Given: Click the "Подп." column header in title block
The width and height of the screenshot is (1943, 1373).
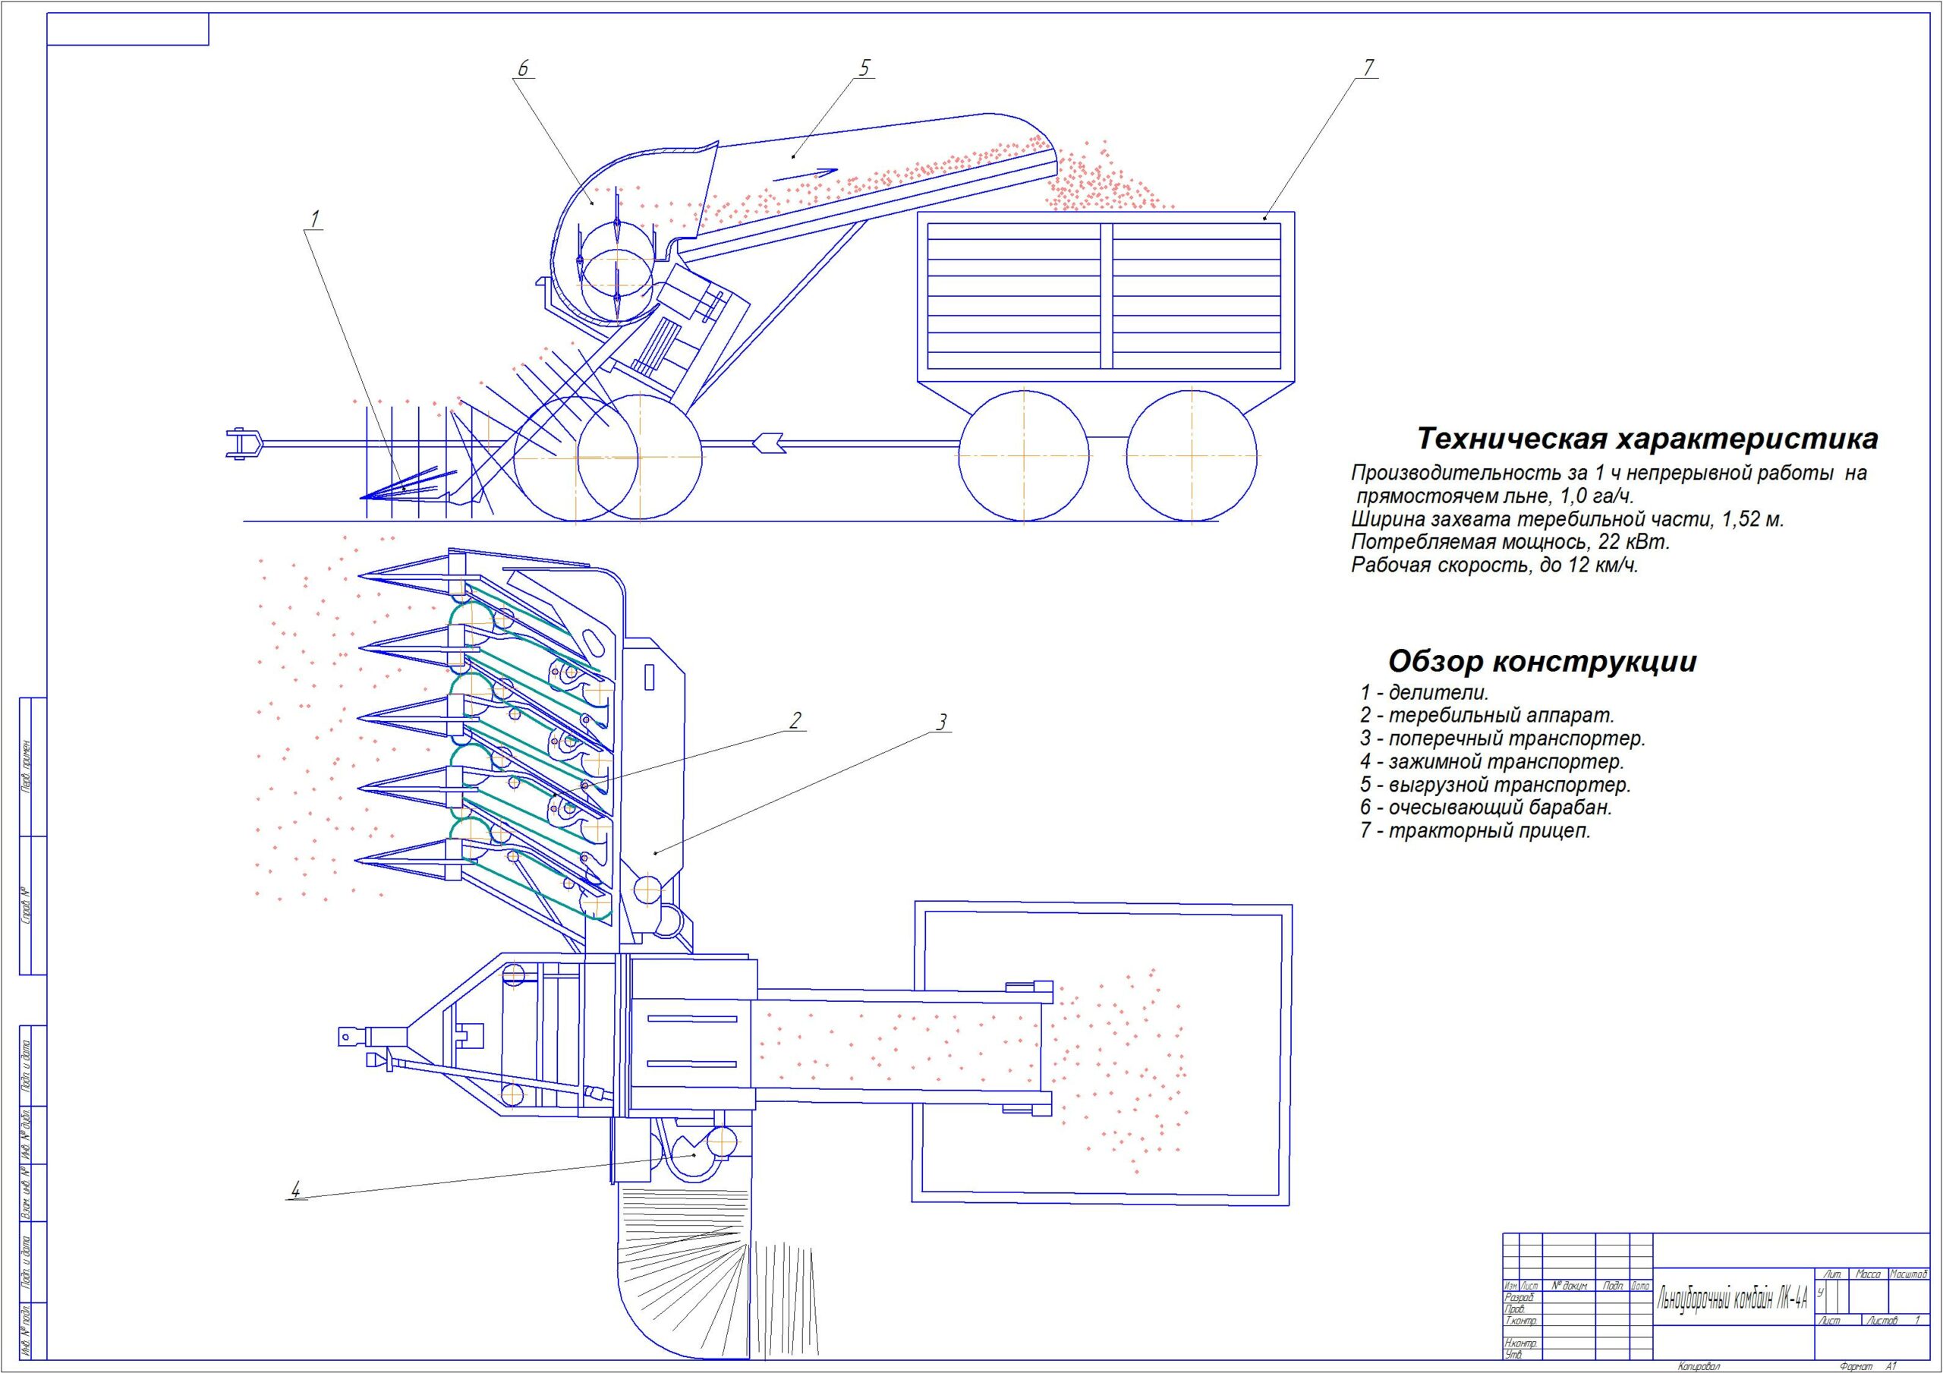Looking at the screenshot, I should pyautogui.click(x=1613, y=1286).
